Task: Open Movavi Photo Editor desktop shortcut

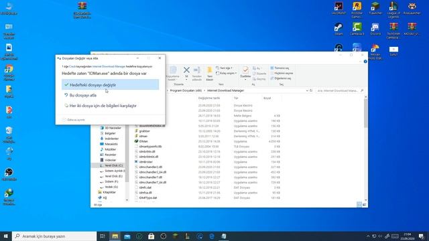Action: click(x=375, y=52)
